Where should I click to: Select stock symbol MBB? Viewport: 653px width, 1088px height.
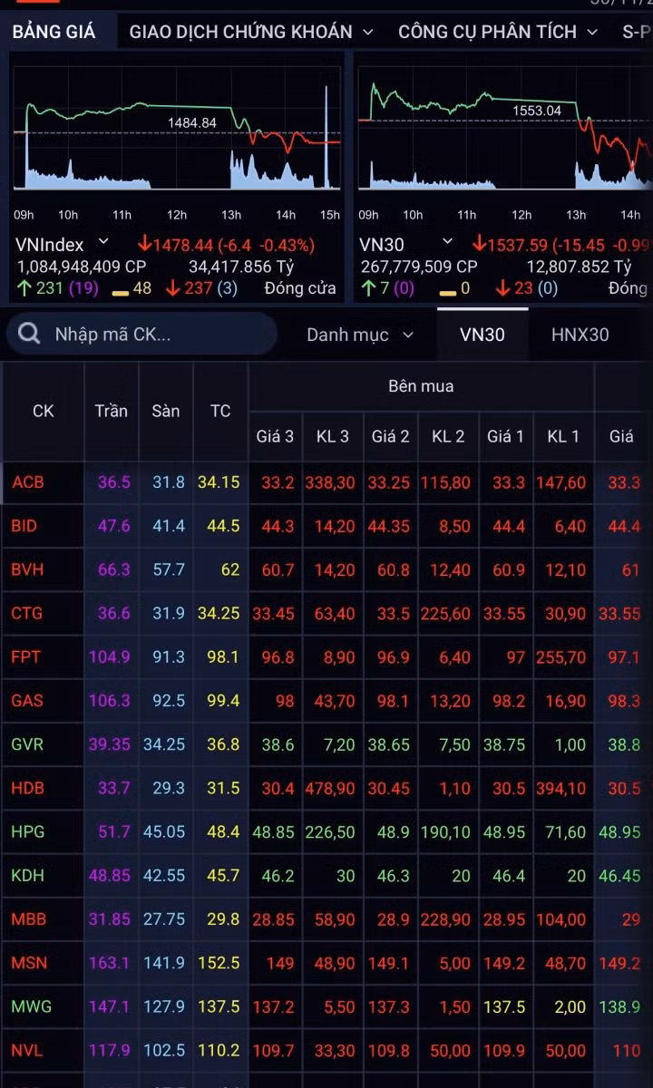point(28,919)
